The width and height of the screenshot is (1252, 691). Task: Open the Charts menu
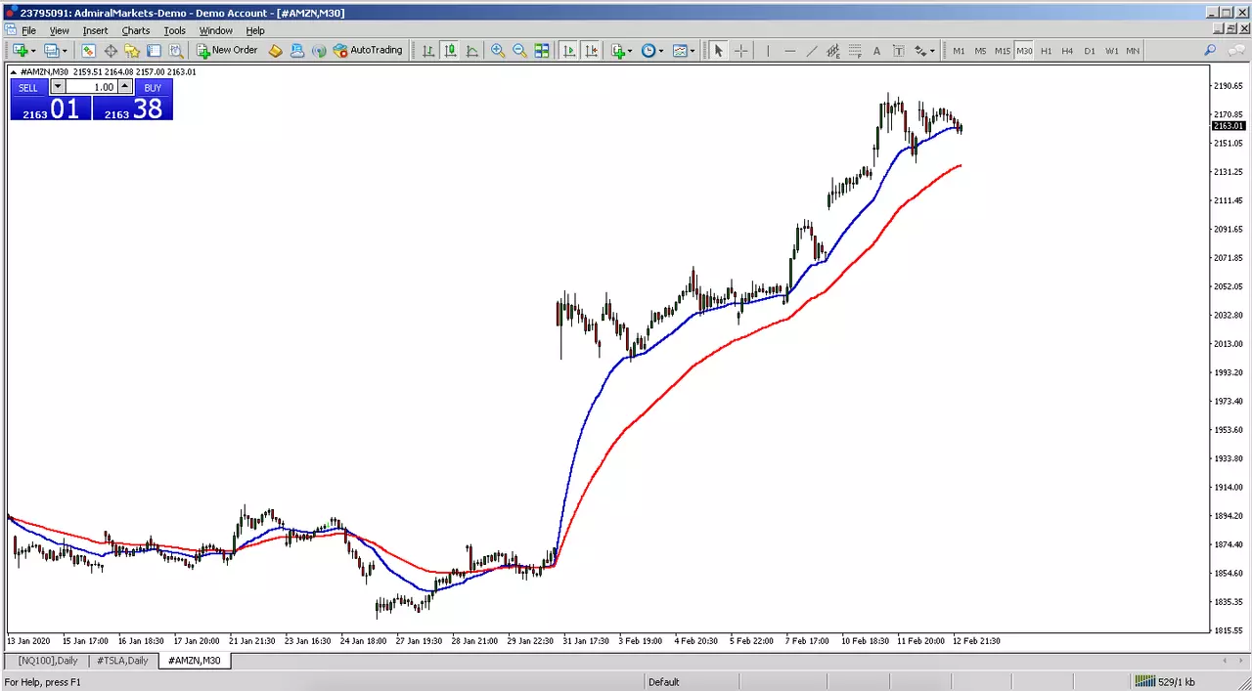click(136, 30)
